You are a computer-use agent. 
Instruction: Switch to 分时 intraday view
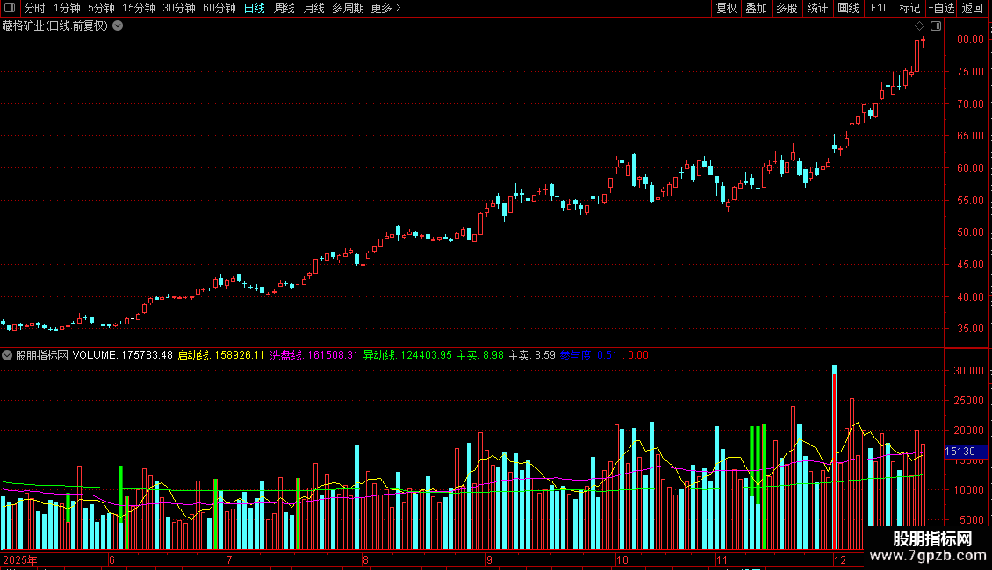(35, 8)
